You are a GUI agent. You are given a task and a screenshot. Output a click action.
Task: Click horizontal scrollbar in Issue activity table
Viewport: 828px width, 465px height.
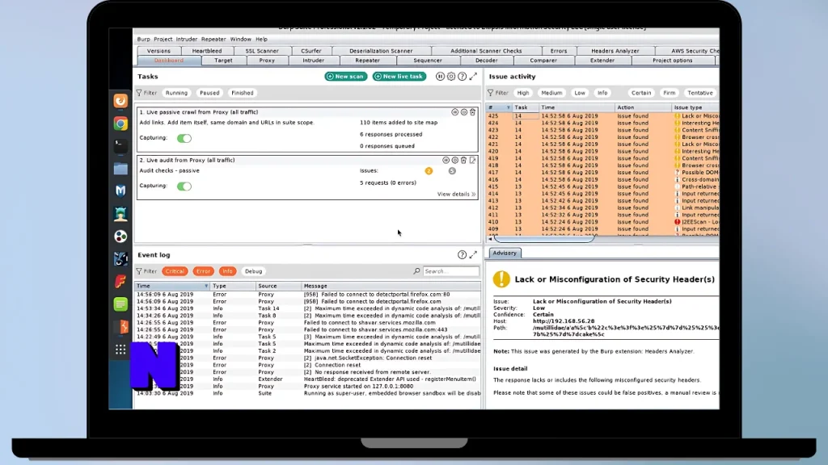pos(544,239)
